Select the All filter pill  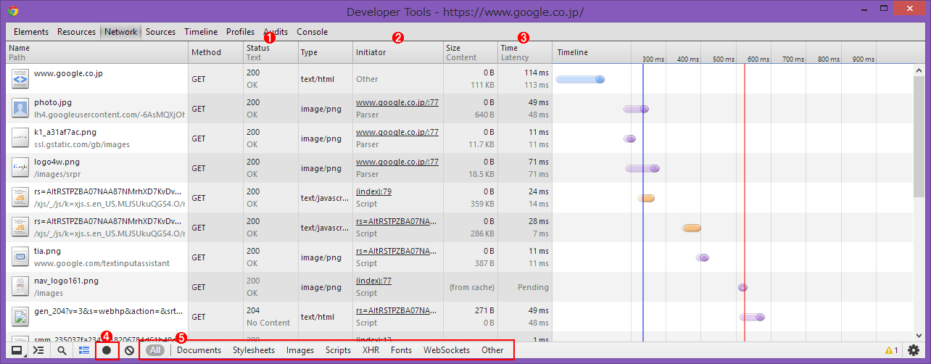[156, 350]
